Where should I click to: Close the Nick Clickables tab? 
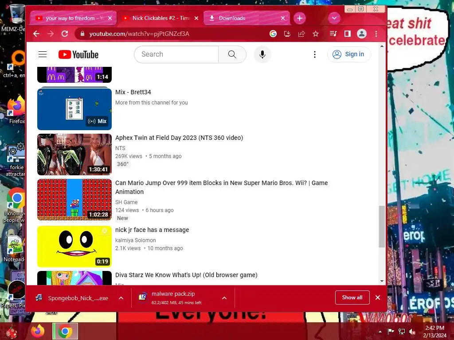(196, 18)
